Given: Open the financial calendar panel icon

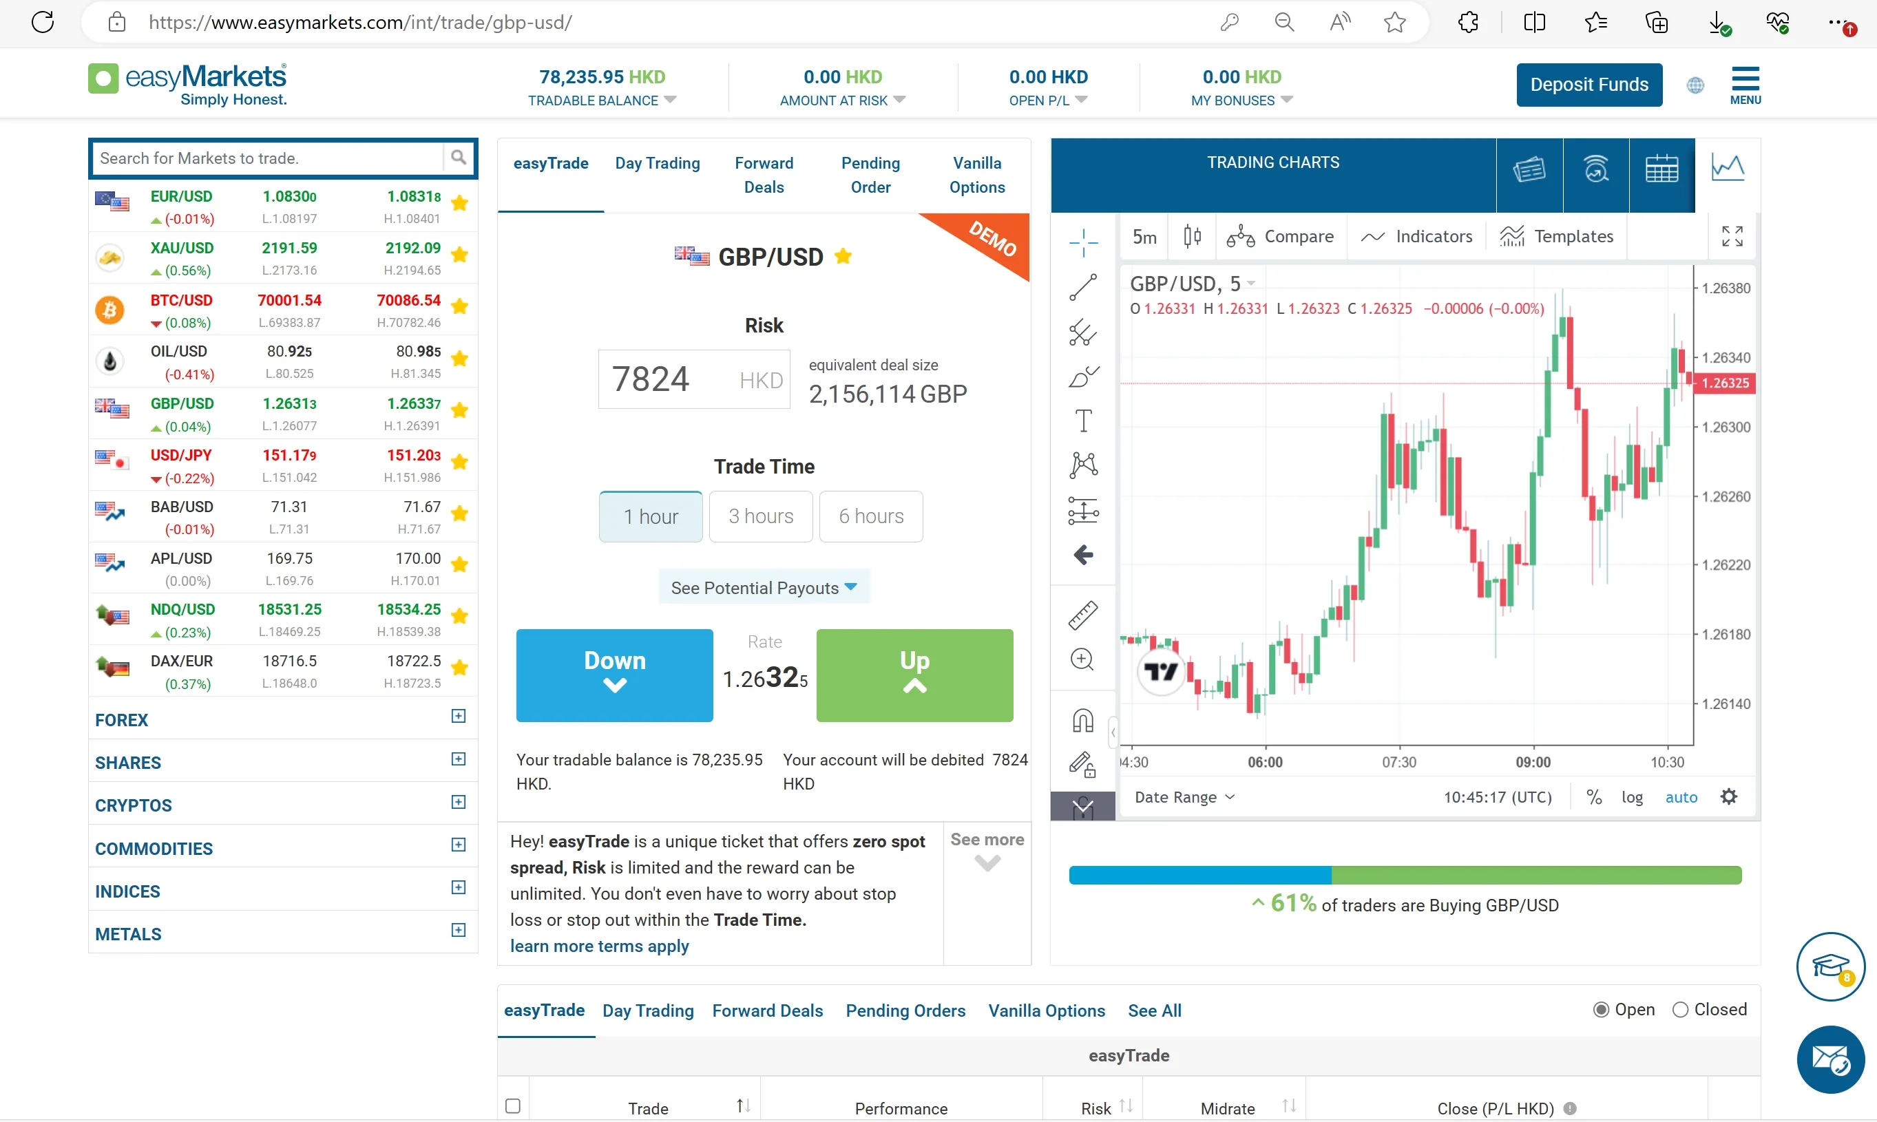Looking at the screenshot, I should pyautogui.click(x=1661, y=168).
